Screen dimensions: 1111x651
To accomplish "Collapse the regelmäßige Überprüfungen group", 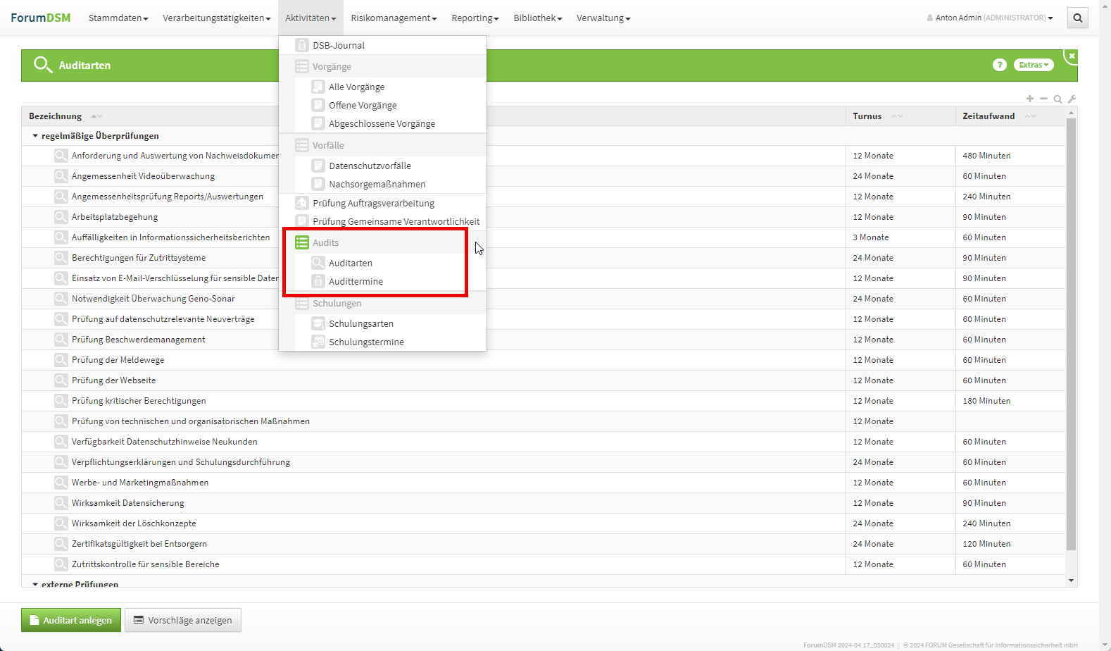I will point(35,136).
